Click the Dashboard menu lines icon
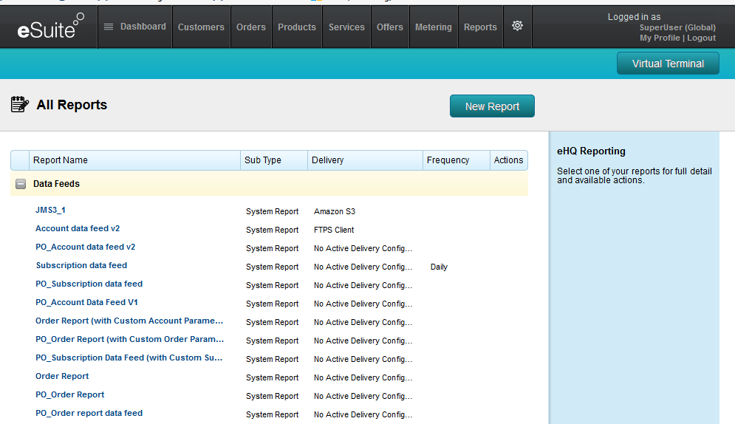Image resolution: width=735 pixels, height=424 pixels. coord(109,27)
